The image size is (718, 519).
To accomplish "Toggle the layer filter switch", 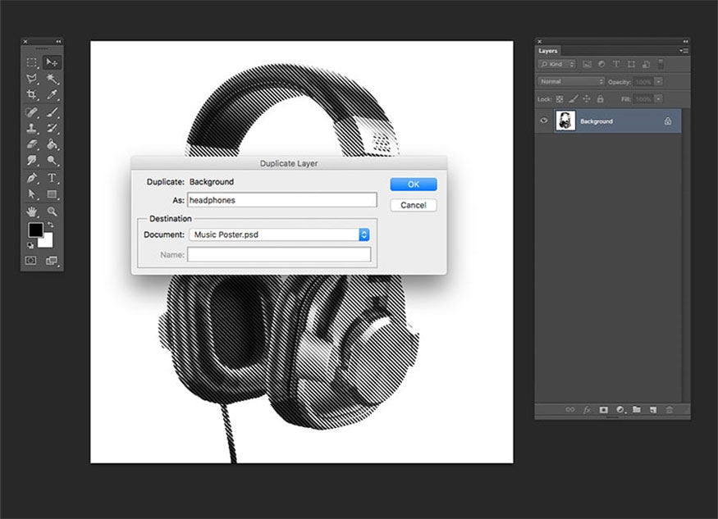I will 661,64.
